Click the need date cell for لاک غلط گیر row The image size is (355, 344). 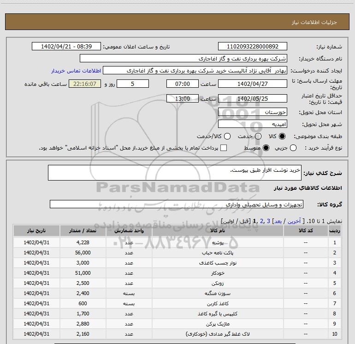coord(36,334)
